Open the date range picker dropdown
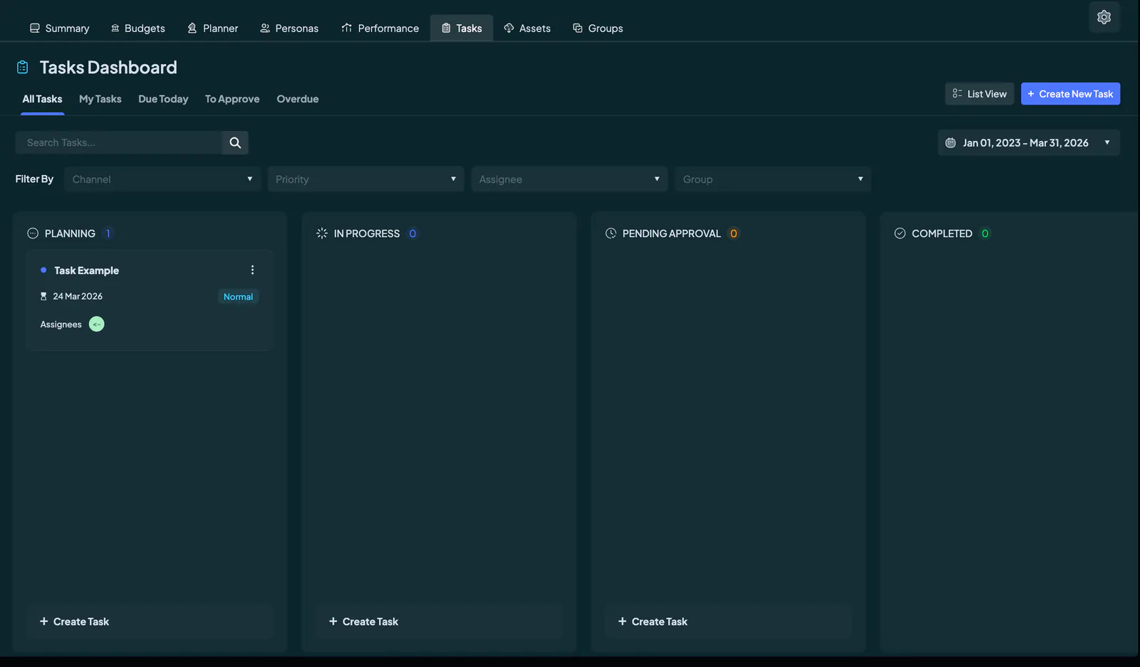Screen dimensions: 1140x667 click(x=1029, y=143)
